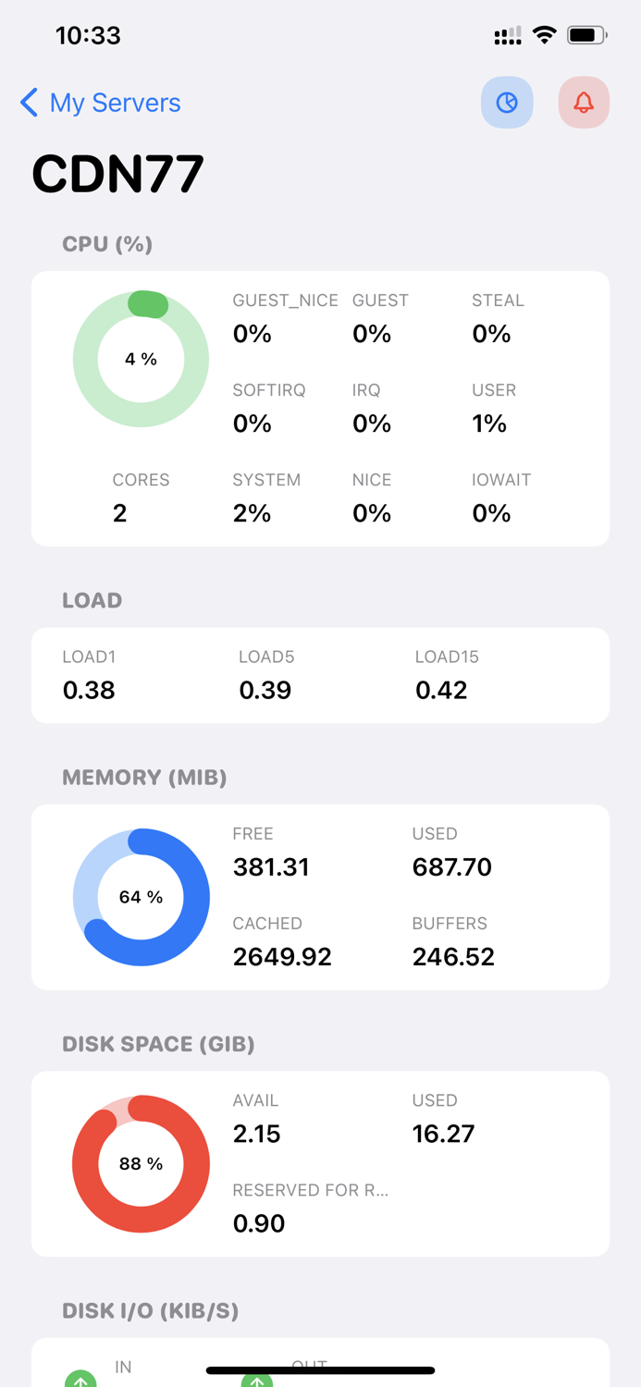Screen dimensions: 641x1387
Task: Tap the Wi-Fi icon in the status bar
Action: 544,35
